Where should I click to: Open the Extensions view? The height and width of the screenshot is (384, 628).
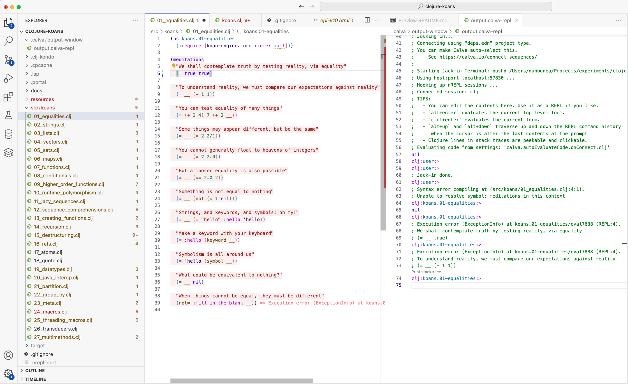[x=9, y=97]
